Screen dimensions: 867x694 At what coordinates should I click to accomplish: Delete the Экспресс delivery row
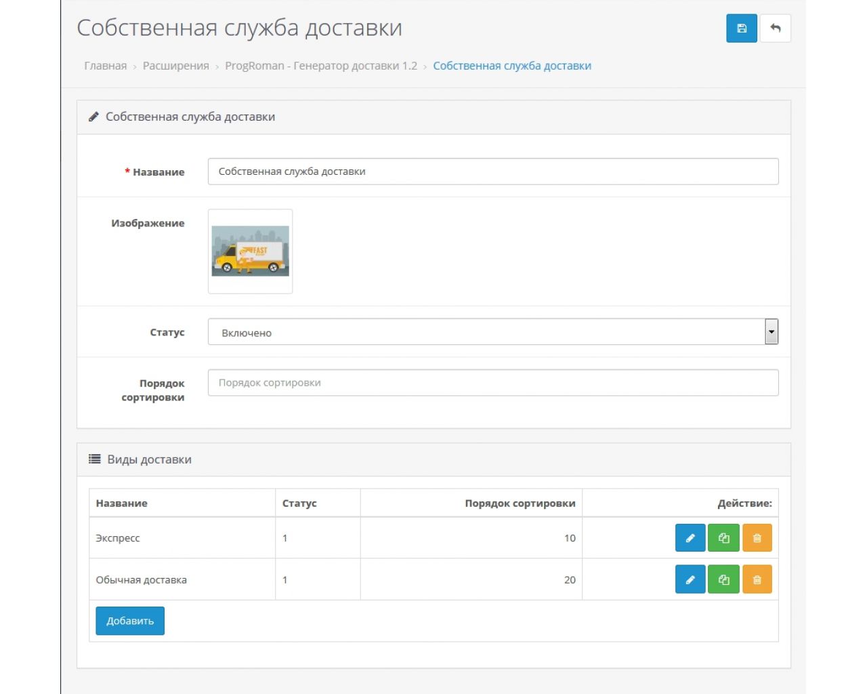pos(757,538)
